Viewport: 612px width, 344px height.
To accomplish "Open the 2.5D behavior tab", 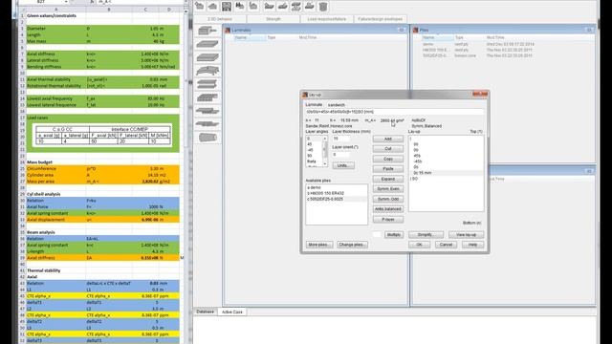I will (220, 19).
